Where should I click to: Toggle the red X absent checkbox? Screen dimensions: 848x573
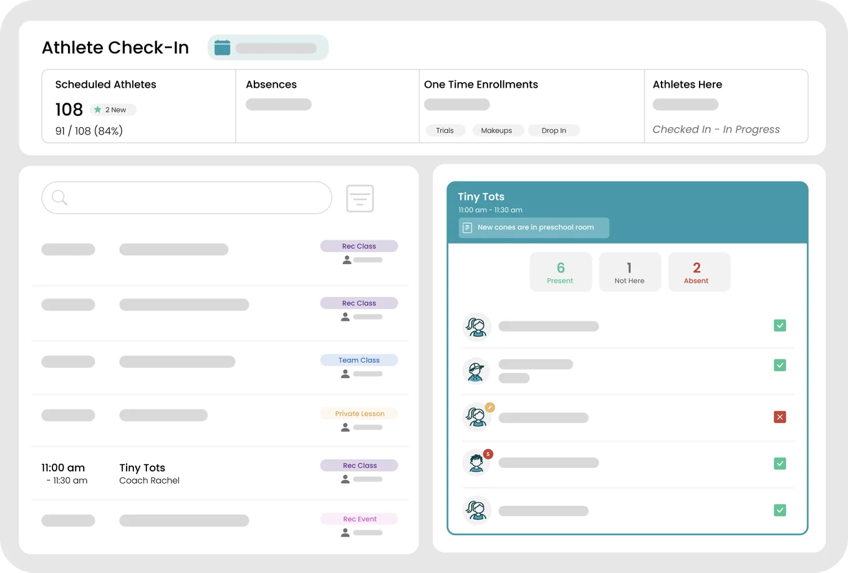click(x=779, y=417)
